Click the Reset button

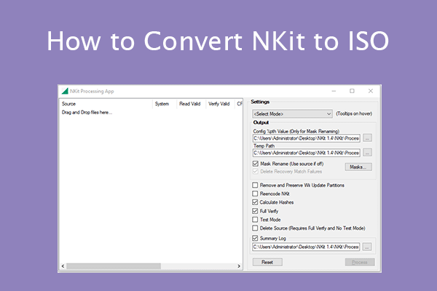[x=267, y=262]
